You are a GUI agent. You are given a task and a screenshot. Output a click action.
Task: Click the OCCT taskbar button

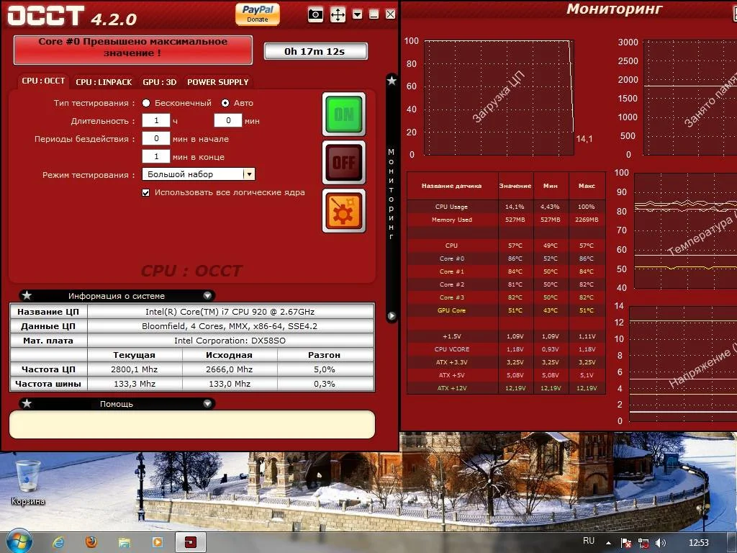pyautogui.click(x=190, y=542)
